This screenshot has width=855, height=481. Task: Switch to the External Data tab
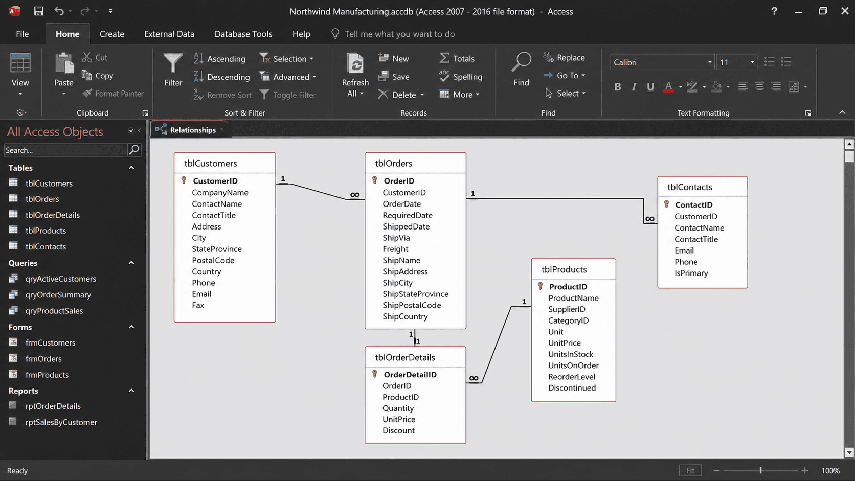coord(169,34)
